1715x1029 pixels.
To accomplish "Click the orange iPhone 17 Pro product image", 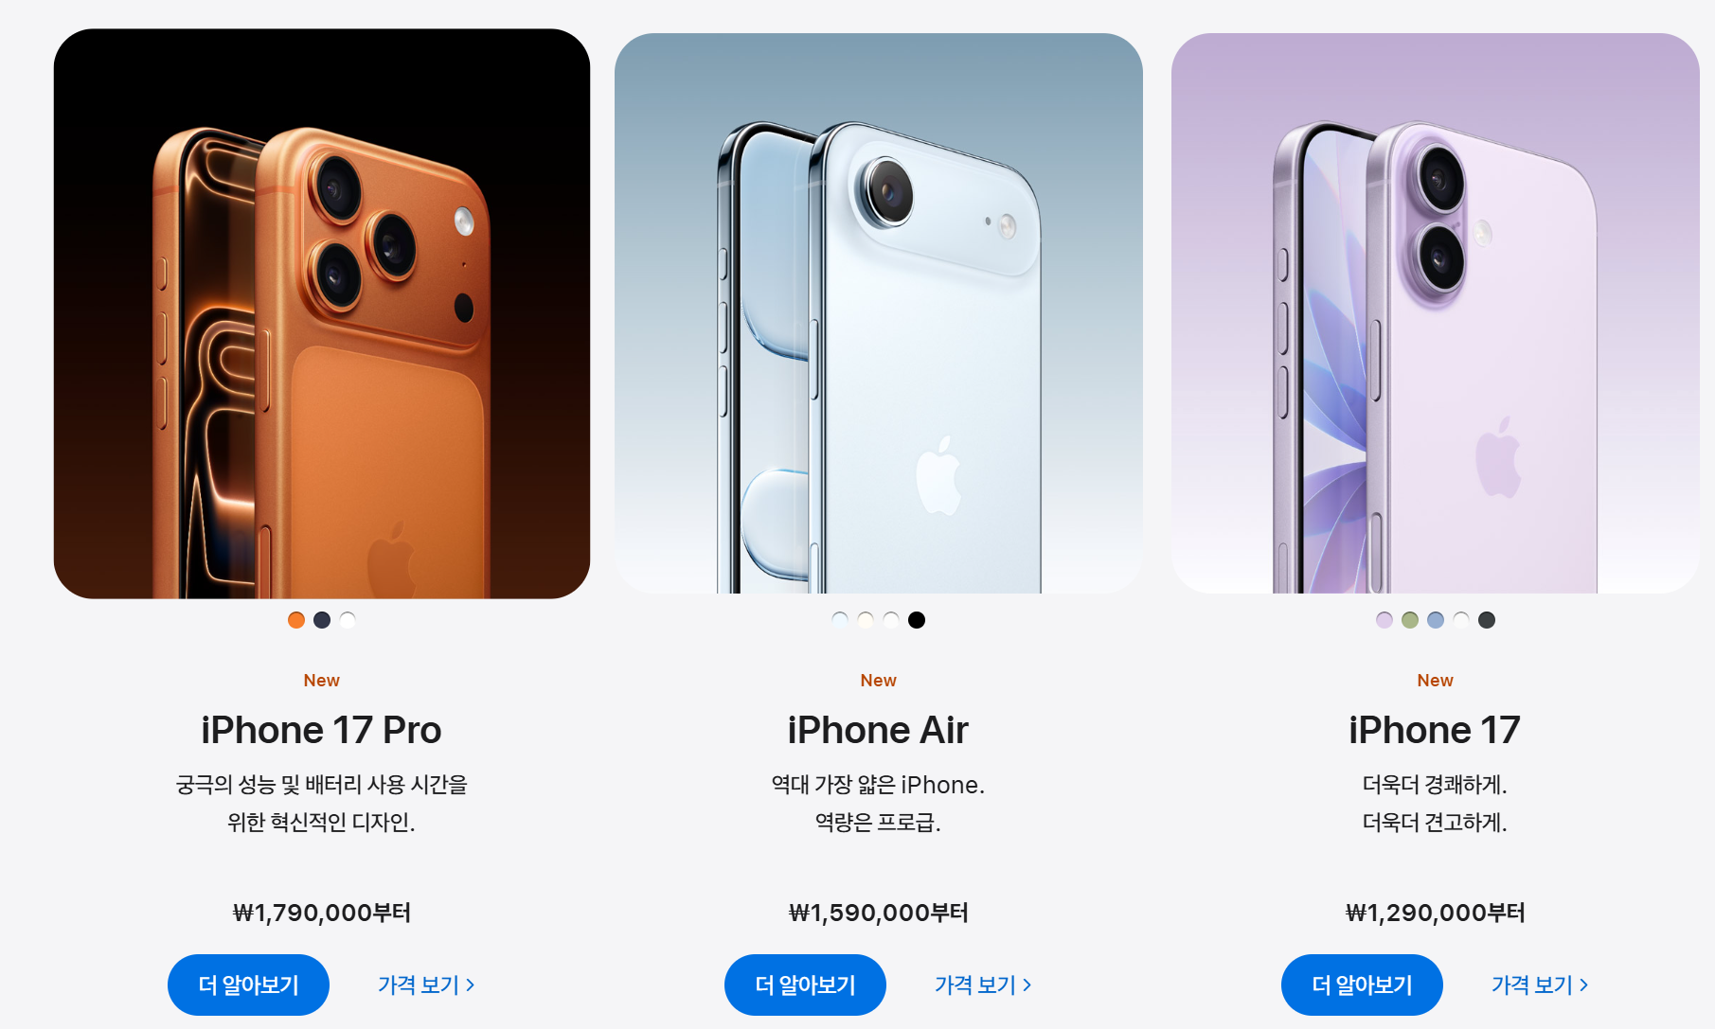I will coord(322,313).
